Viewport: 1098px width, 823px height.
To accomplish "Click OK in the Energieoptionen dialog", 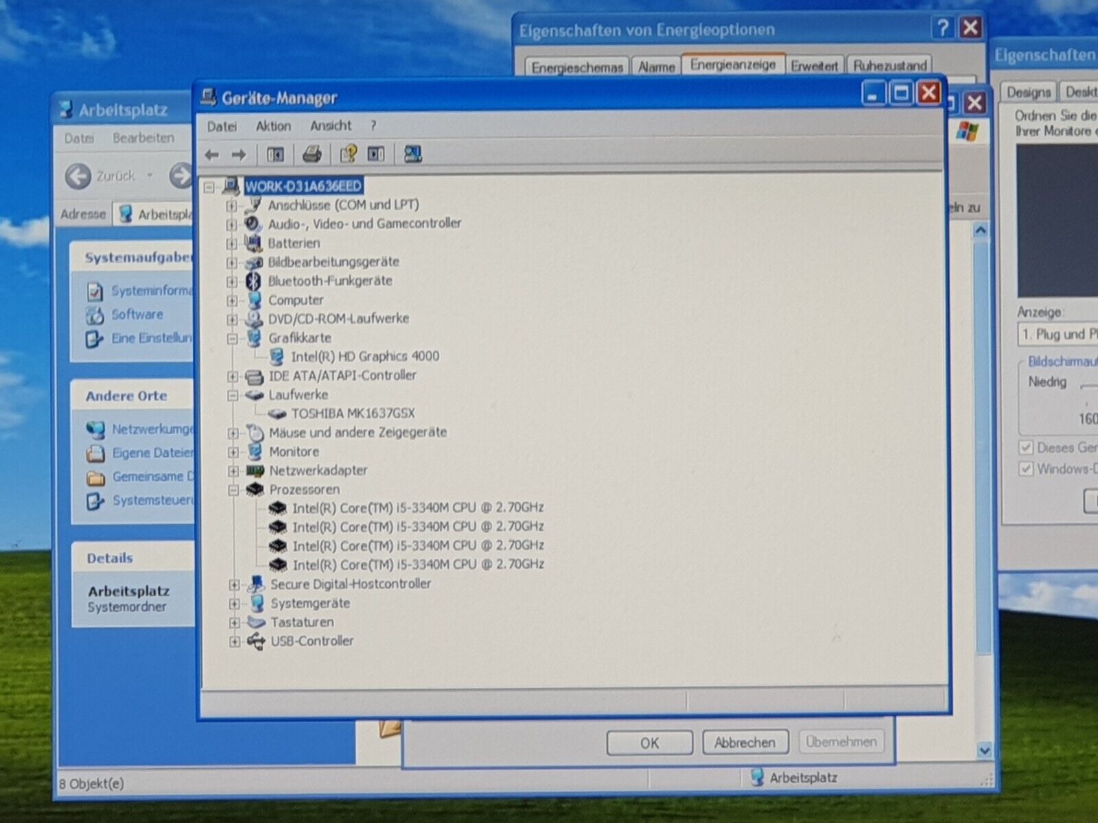I will 649,743.
